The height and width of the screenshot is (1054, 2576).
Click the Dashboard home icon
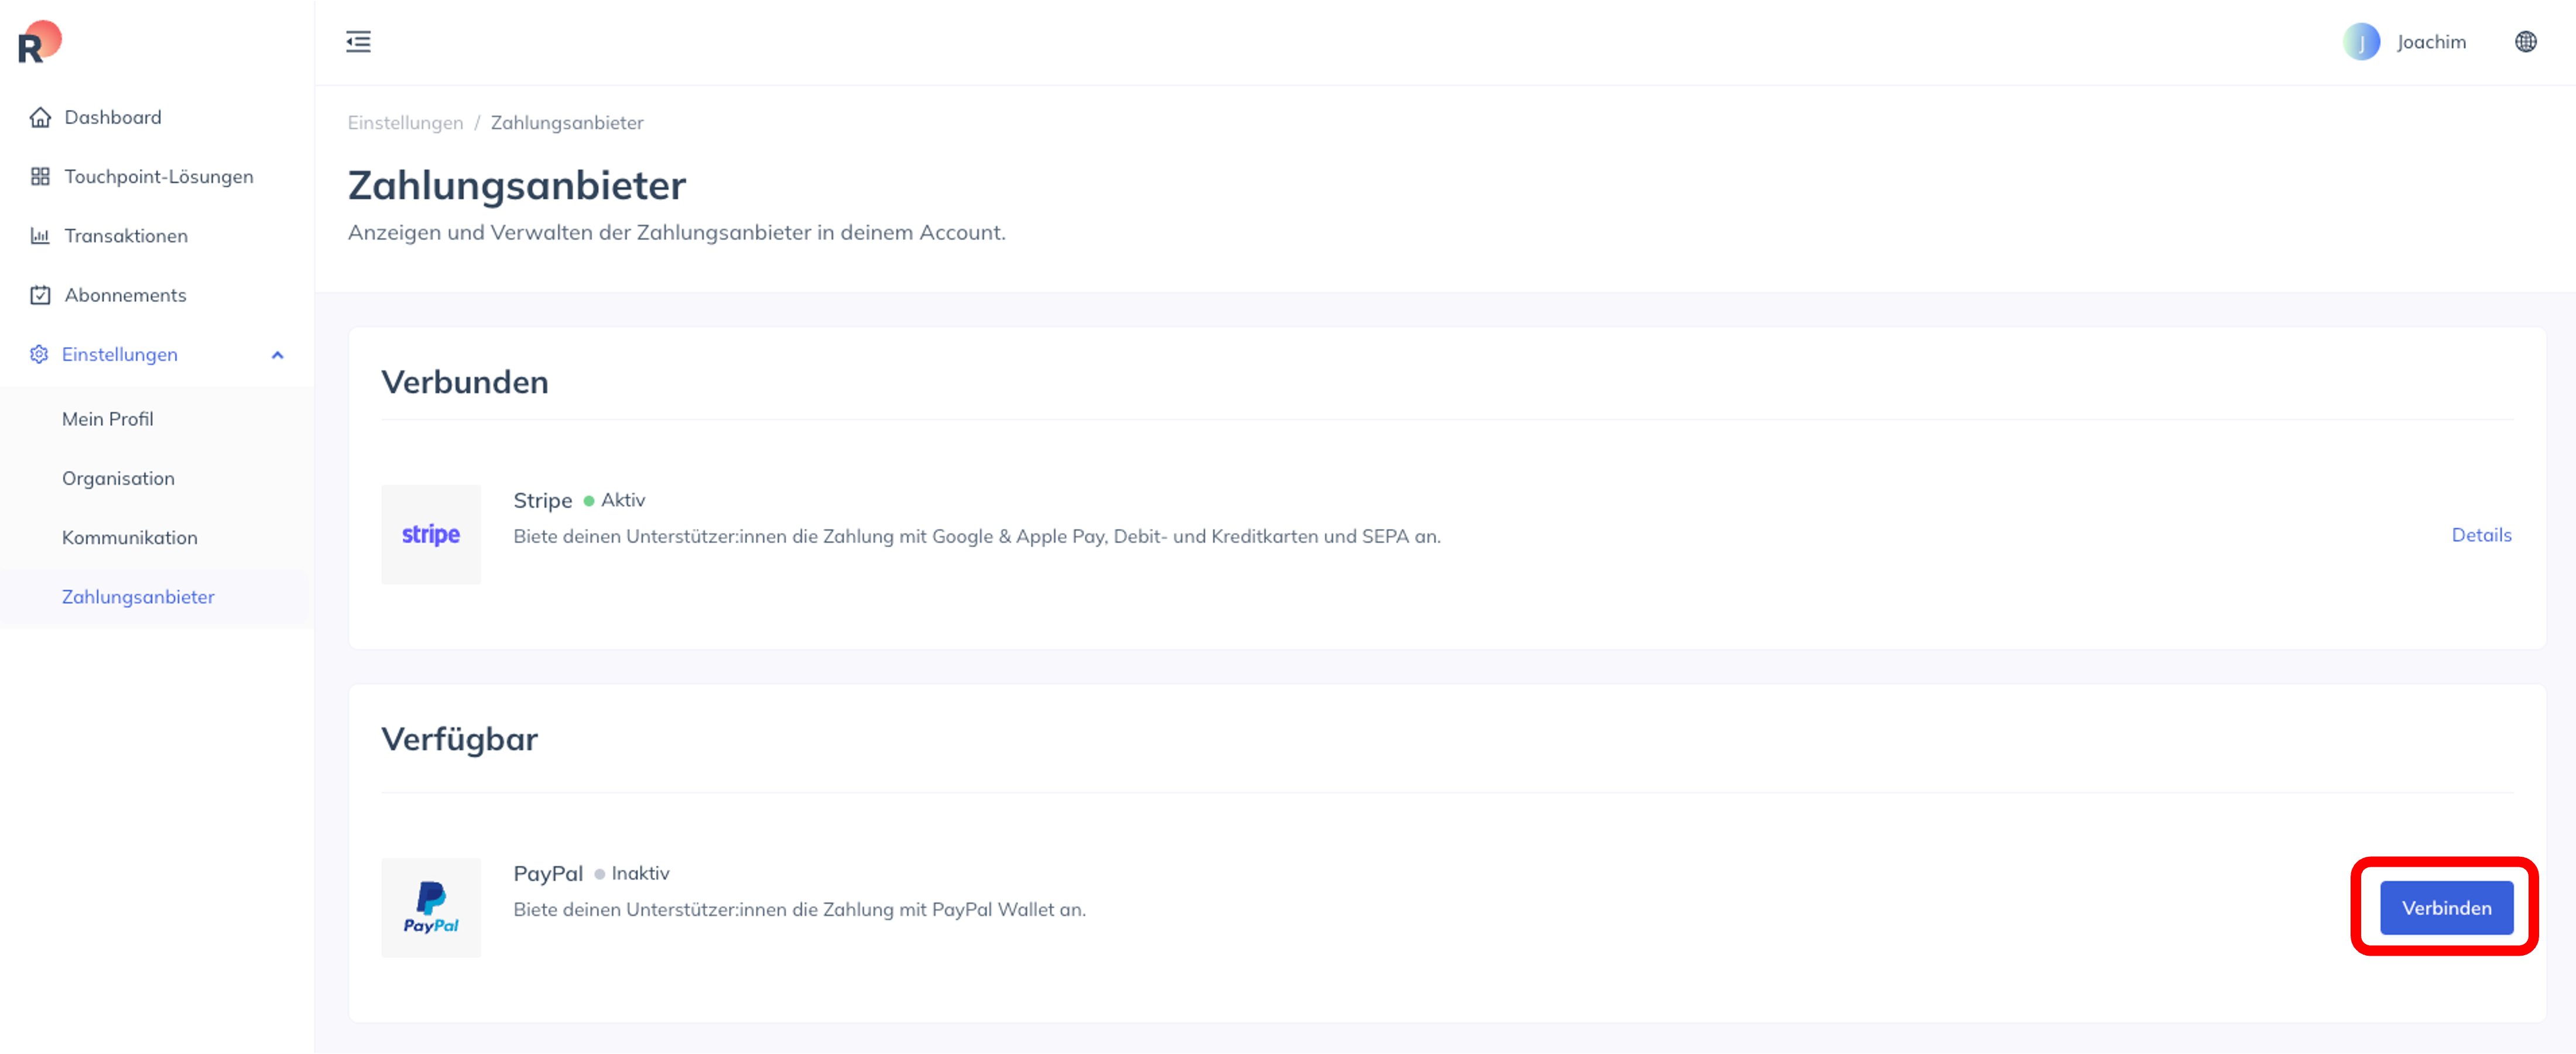[x=40, y=118]
